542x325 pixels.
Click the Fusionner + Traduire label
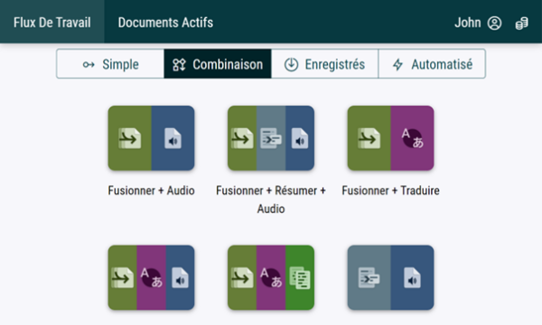click(390, 190)
